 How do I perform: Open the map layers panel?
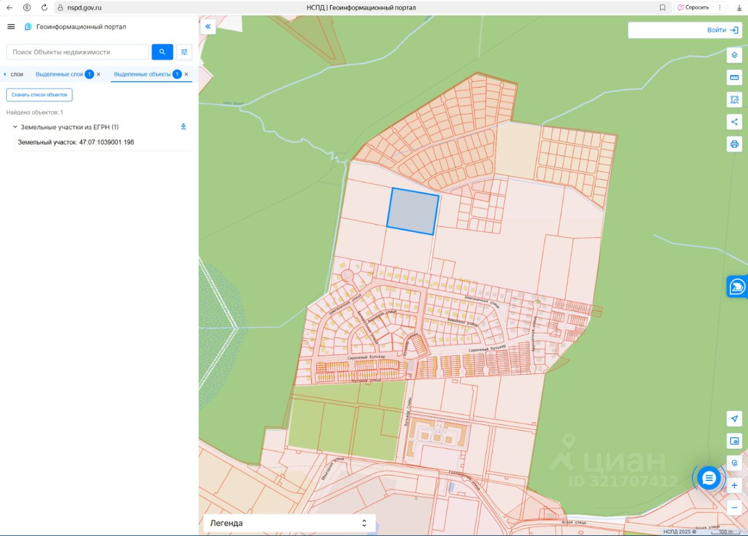click(x=734, y=55)
